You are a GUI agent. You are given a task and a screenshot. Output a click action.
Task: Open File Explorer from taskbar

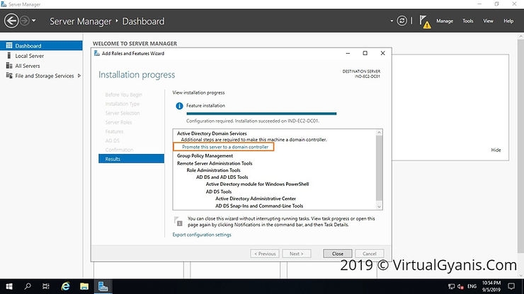[84, 286]
